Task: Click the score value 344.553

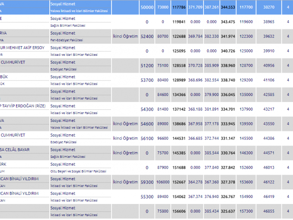Action: [x=229, y=7]
